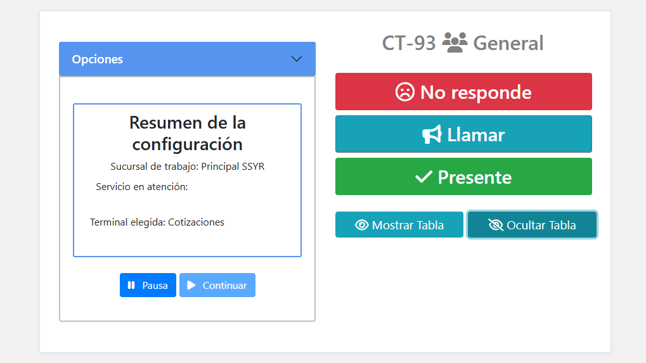Confirm customer with Presente button
This screenshot has height=363, width=646.
pyautogui.click(x=463, y=177)
